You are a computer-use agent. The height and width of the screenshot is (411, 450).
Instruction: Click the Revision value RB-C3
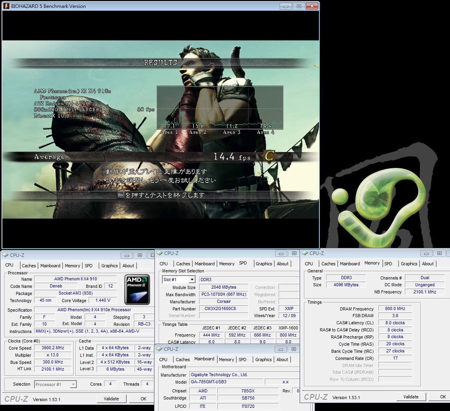click(144, 324)
